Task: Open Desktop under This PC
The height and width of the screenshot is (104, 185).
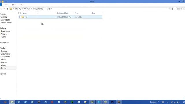Action: 4,51
